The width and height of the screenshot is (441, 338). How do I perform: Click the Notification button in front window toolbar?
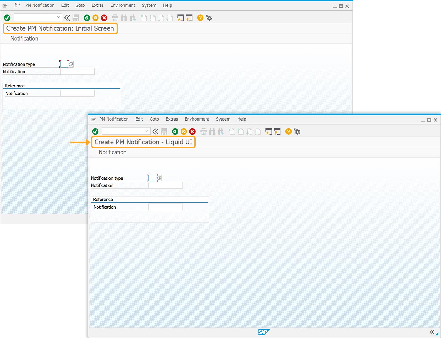point(113,152)
